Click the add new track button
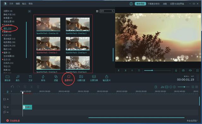 [13, 121]
